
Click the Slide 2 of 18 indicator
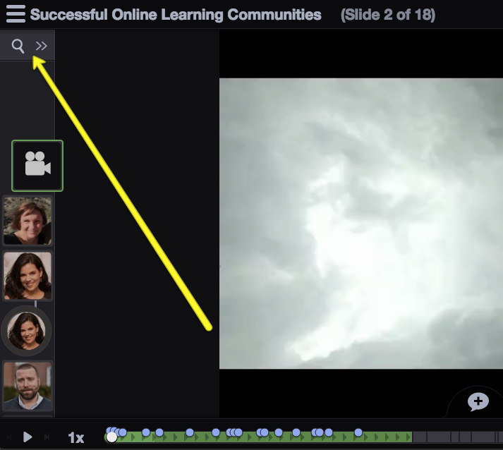click(x=388, y=15)
